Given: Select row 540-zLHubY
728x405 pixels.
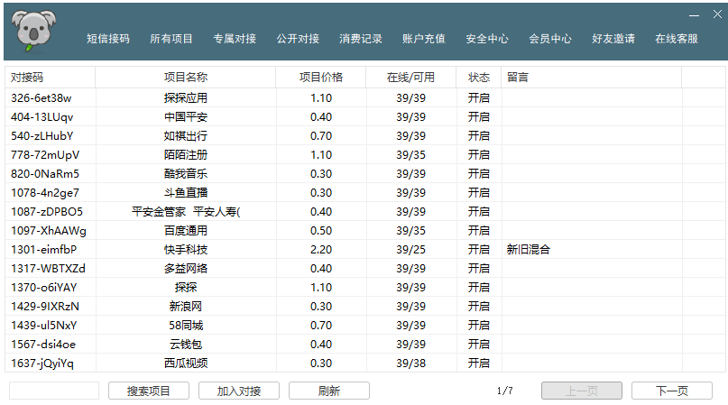Looking at the screenshot, I should click(365, 136).
